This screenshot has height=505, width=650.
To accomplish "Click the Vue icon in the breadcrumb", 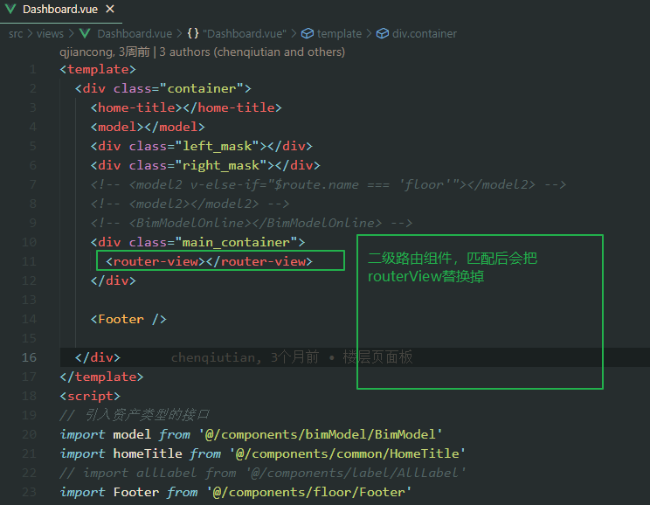I will pos(85,33).
